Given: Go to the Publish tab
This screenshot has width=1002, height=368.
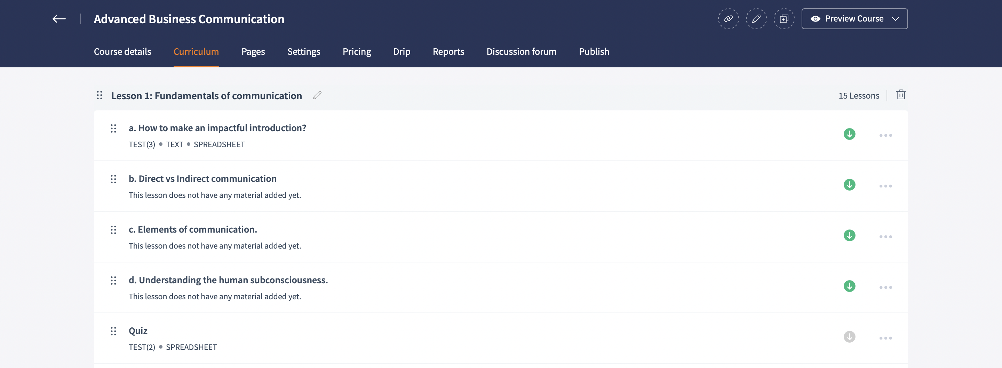Looking at the screenshot, I should pos(594,52).
